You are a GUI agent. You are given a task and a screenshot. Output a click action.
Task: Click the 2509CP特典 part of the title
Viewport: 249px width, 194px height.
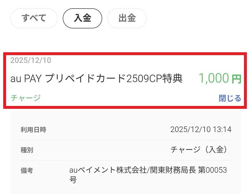(155, 79)
